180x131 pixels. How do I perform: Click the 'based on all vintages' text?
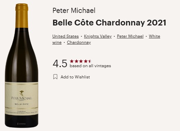pyautogui.click(x=90, y=66)
